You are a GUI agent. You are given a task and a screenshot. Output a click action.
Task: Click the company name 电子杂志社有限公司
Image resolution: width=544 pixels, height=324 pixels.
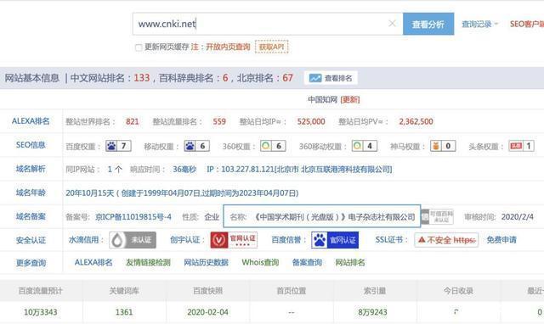click(382, 217)
